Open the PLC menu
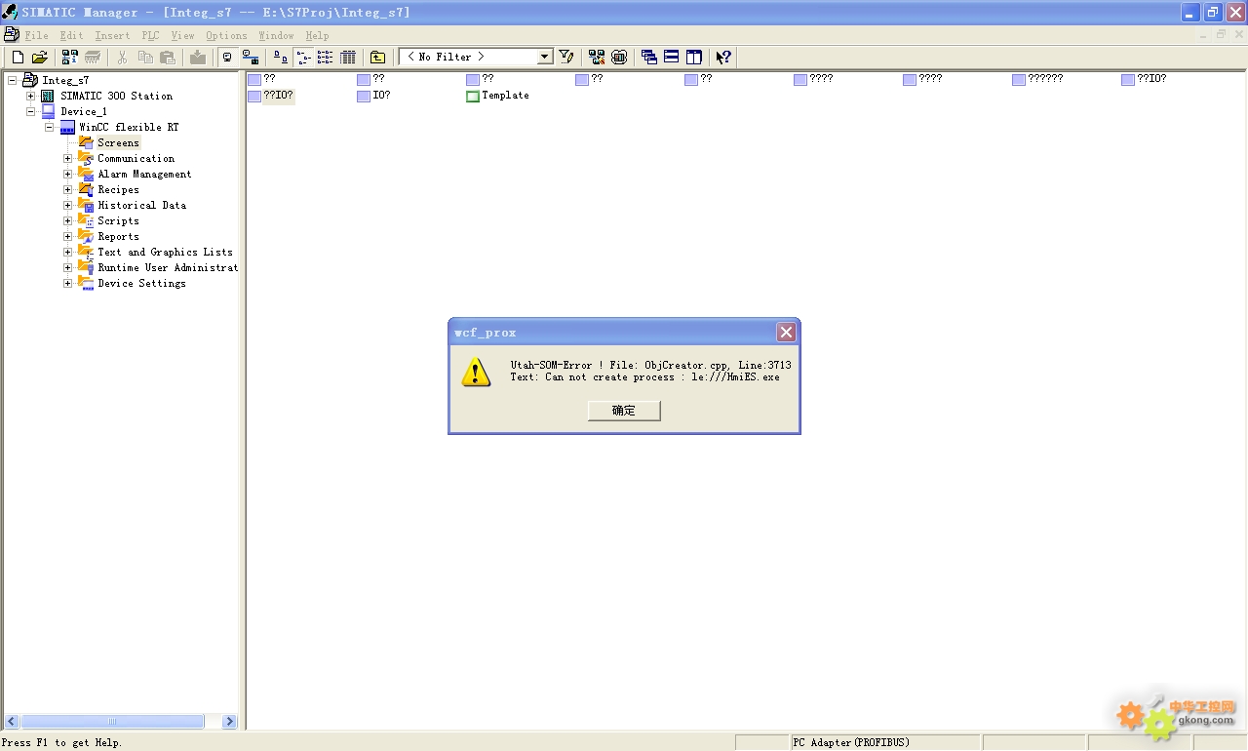The height and width of the screenshot is (751, 1248). pos(150,35)
